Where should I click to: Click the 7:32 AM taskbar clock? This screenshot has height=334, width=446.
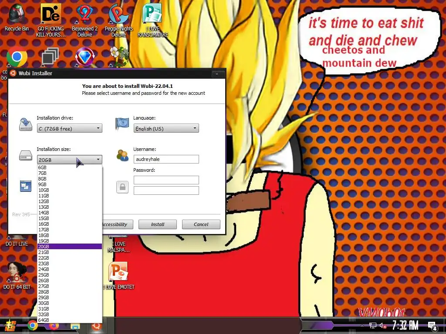click(x=405, y=325)
